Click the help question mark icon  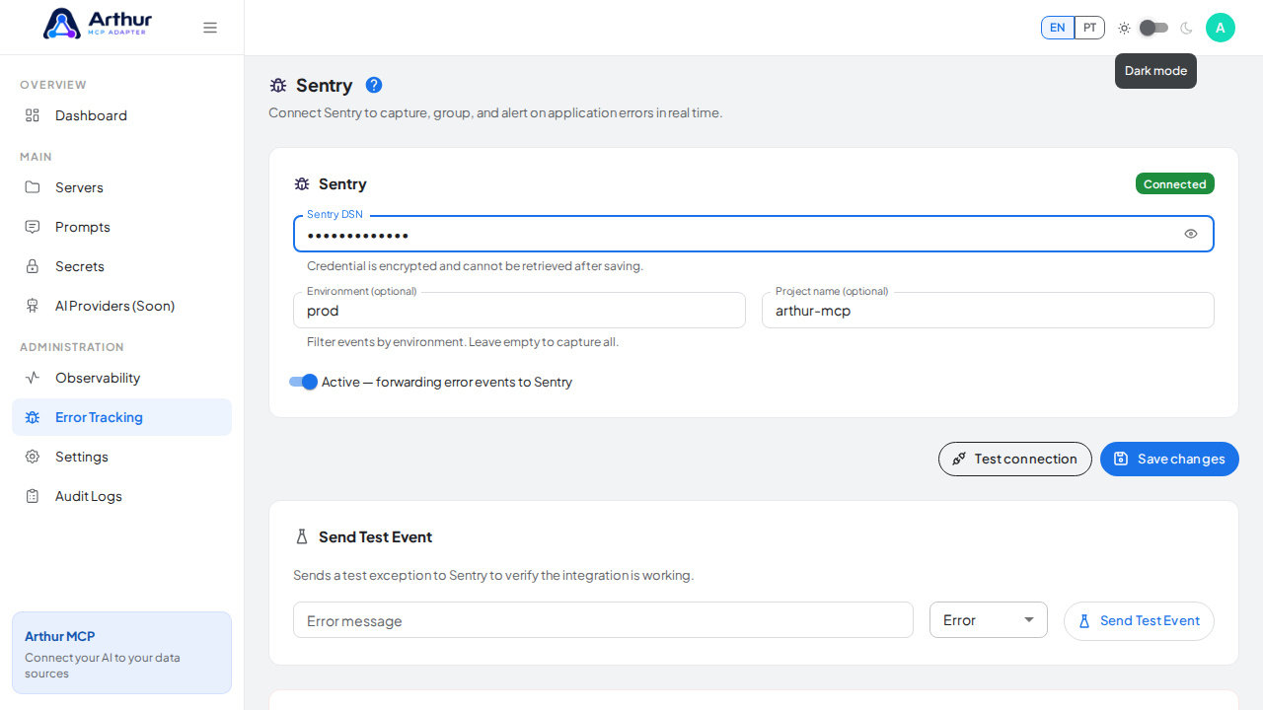pyautogui.click(x=374, y=85)
